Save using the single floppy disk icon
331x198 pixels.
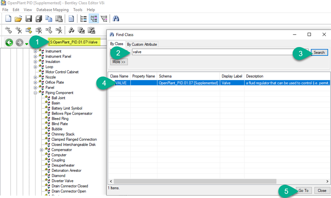(x=29, y=19)
